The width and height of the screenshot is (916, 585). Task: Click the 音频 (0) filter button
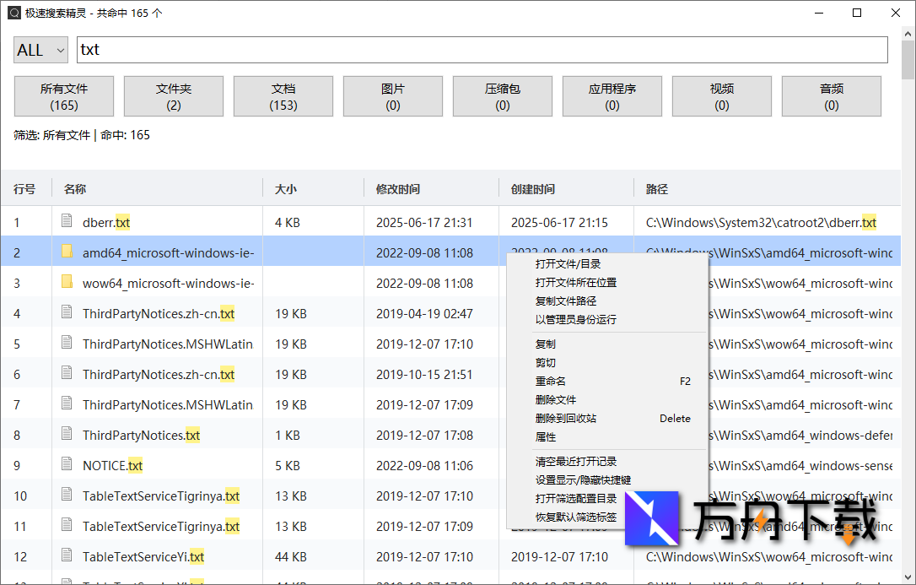831,96
